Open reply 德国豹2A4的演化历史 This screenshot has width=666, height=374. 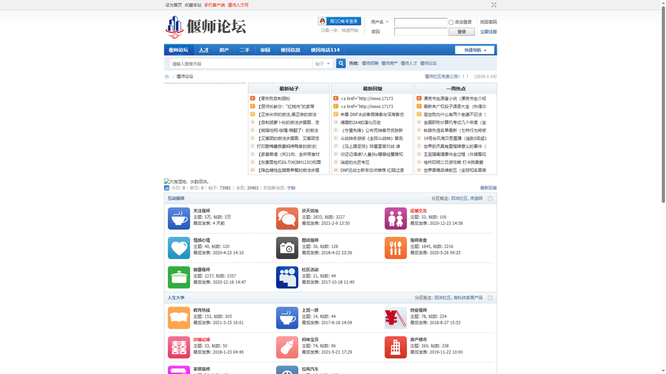tap(361, 122)
